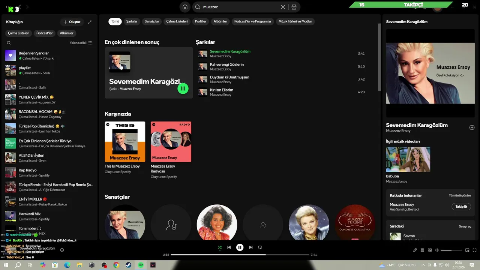Open Beğenilen Şarkılar playlist

click(49, 55)
